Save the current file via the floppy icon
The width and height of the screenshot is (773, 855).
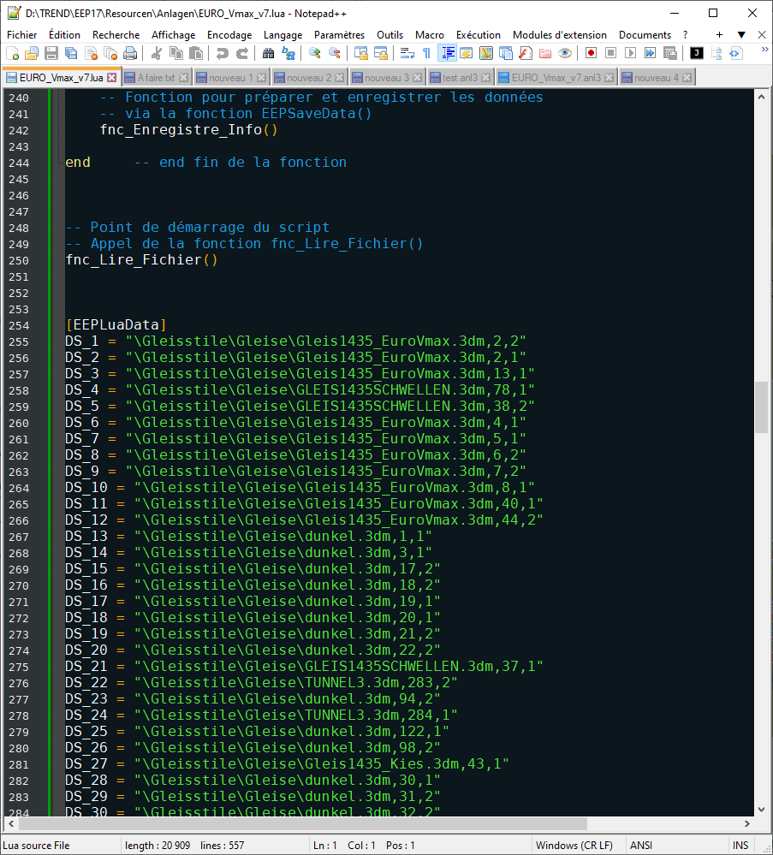click(x=51, y=53)
